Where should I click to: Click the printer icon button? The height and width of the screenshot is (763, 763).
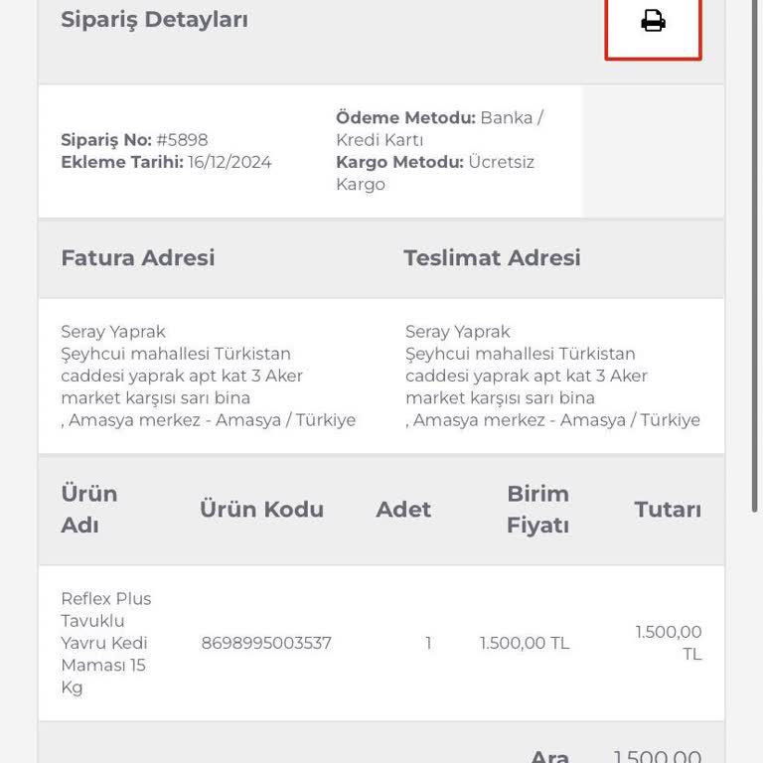pyautogui.click(x=653, y=27)
